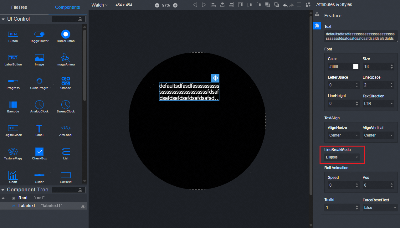Click the Text content input field

(361, 36)
